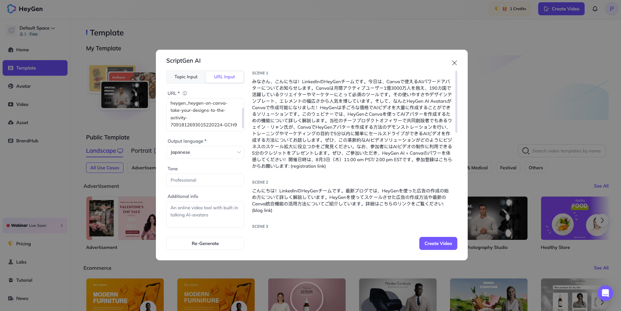The height and width of the screenshot is (311, 621).
Task: Click the Tone input field
Action: tap(205, 180)
